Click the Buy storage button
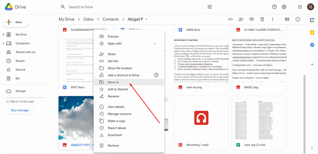The height and width of the screenshot is (154, 318). [x=20, y=110]
